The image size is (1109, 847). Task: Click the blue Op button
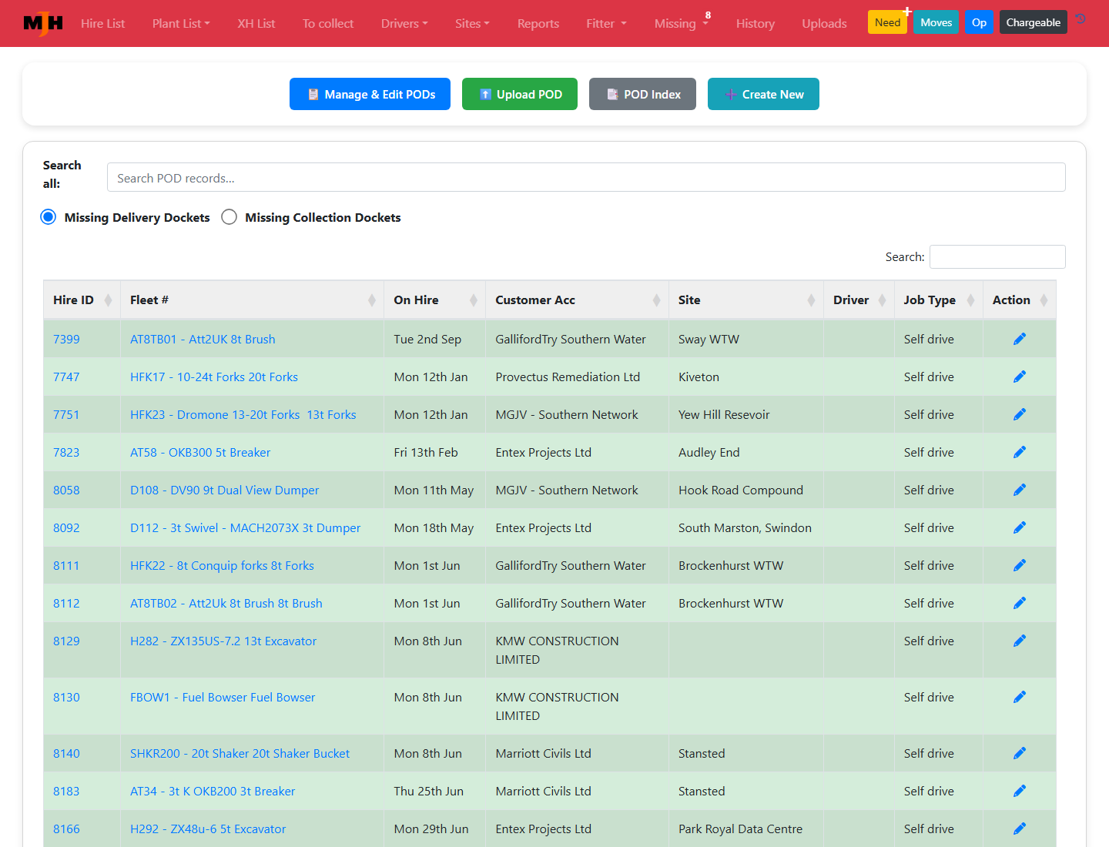(x=979, y=22)
